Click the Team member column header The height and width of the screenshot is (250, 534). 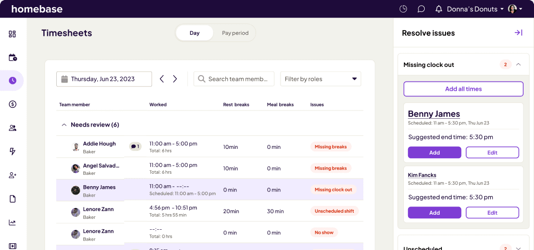[74, 104]
